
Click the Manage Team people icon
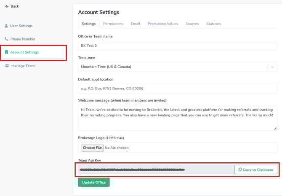tap(7, 66)
